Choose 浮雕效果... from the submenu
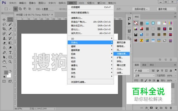The image size is (178, 111). tap(122, 54)
